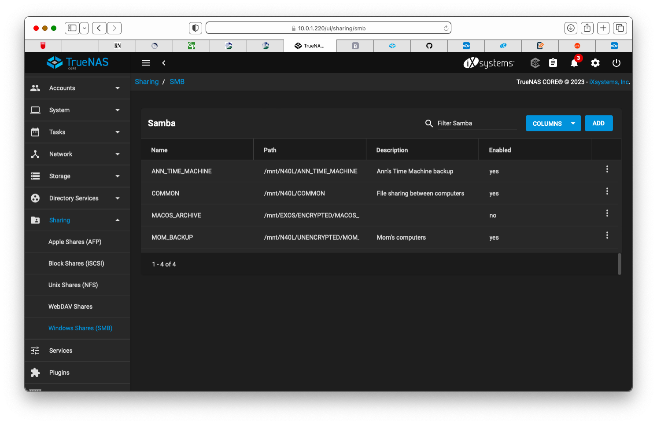Open Unix Shares (NFS)
The width and height of the screenshot is (657, 424).
73,285
